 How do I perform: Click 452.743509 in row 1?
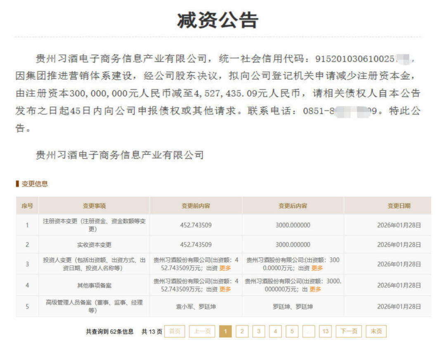coord(196,225)
